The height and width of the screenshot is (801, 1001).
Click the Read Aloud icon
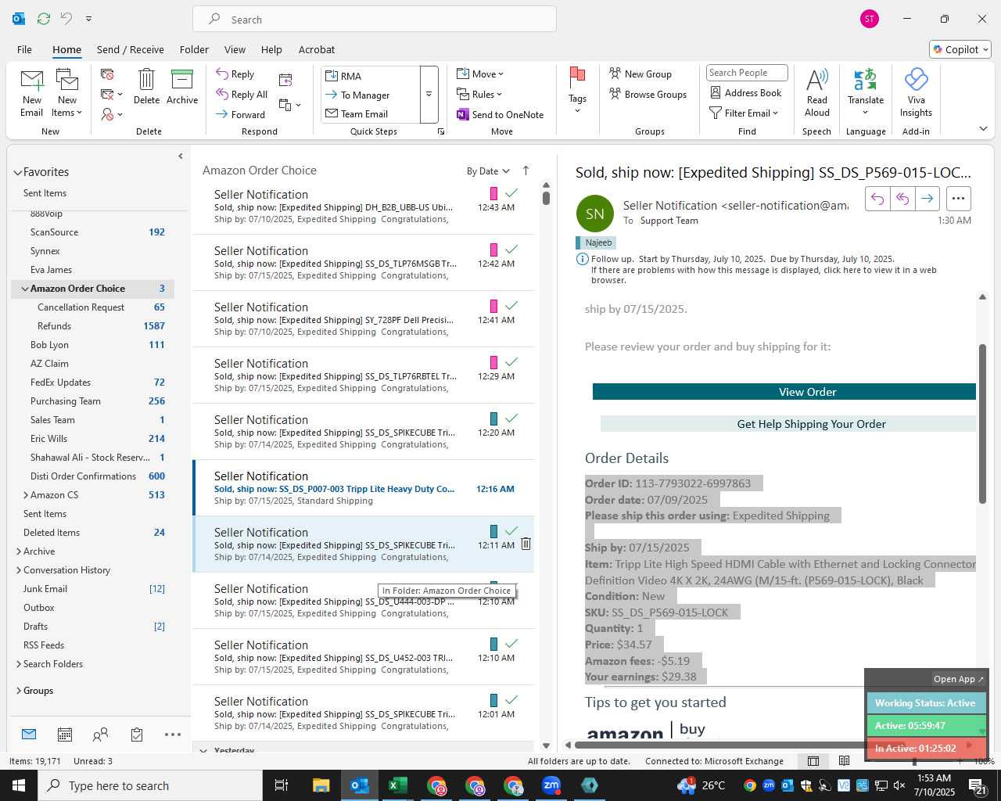tap(816, 92)
